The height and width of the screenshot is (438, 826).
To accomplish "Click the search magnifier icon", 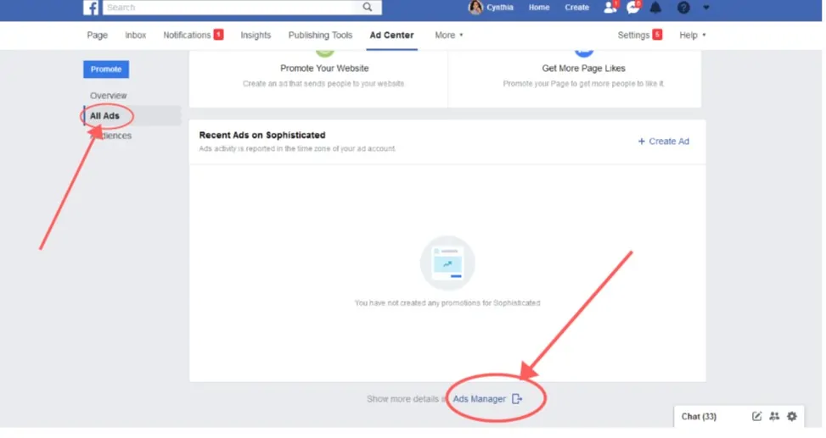I will (x=368, y=8).
